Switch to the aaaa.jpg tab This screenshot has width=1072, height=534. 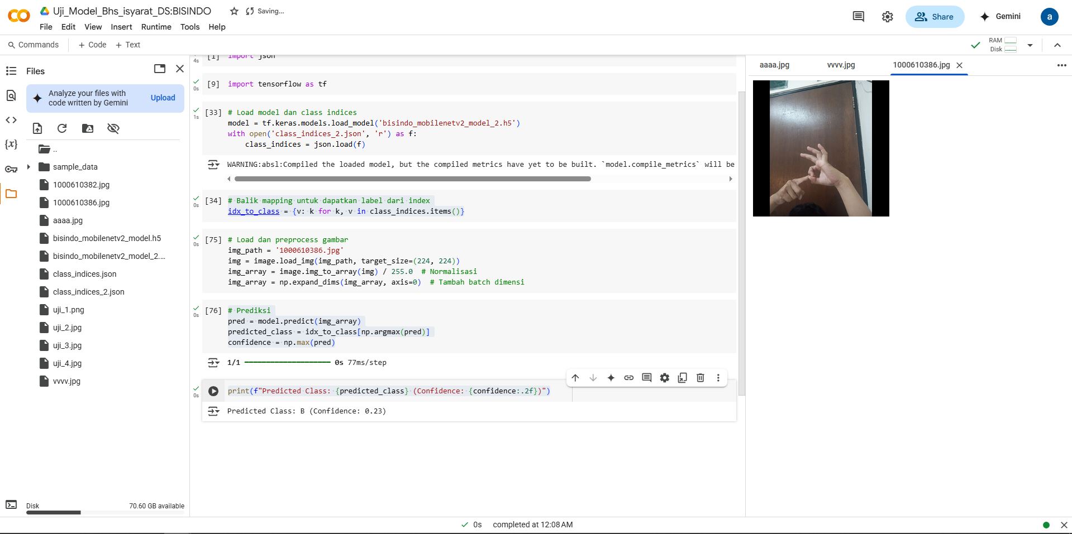[x=774, y=65]
